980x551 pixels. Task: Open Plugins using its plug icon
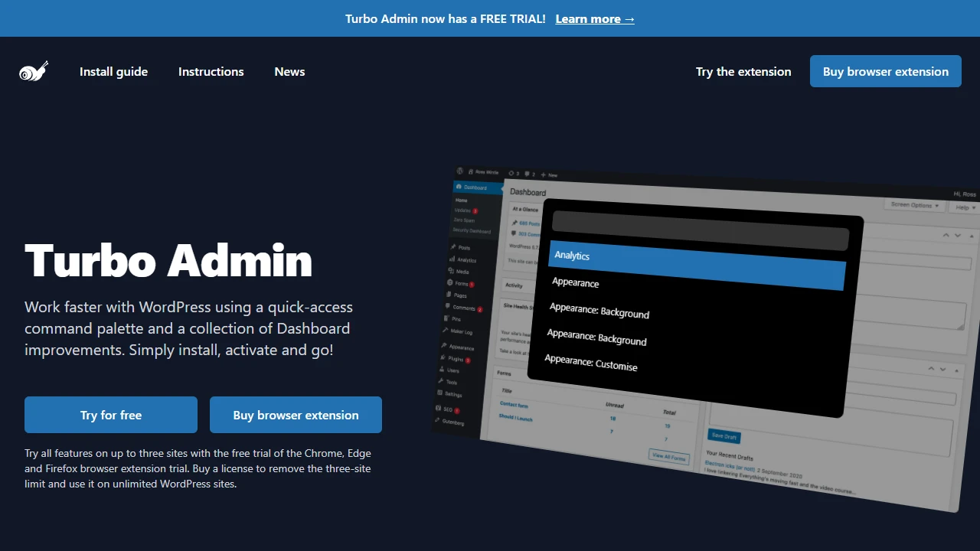pyautogui.click(x=443, y=359)
